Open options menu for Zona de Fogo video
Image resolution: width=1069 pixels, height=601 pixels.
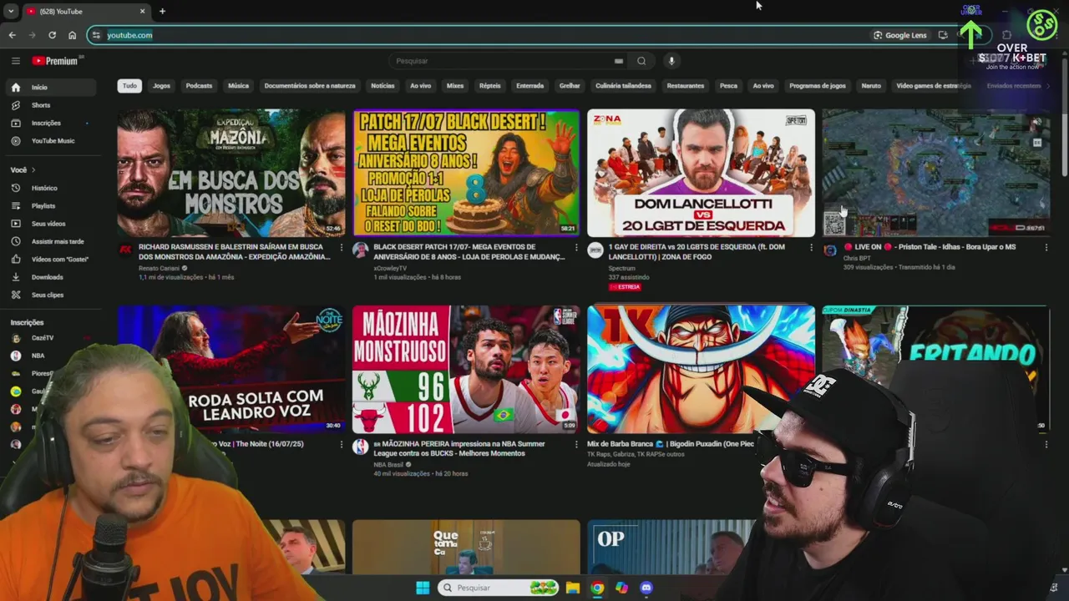pos(811,247)
